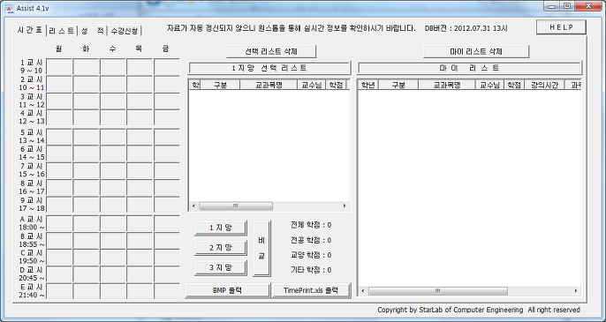Sort My List by 교수님 column
The image size is (606, 322).
[x=489, y=85]
